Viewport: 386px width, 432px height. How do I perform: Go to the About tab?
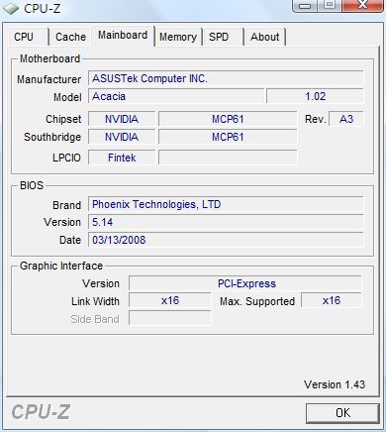tap(264, 37)
